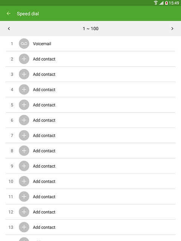
Task: Tap the plus icon for slot 11
Action: pyautogui.click(x=24, y=197)
